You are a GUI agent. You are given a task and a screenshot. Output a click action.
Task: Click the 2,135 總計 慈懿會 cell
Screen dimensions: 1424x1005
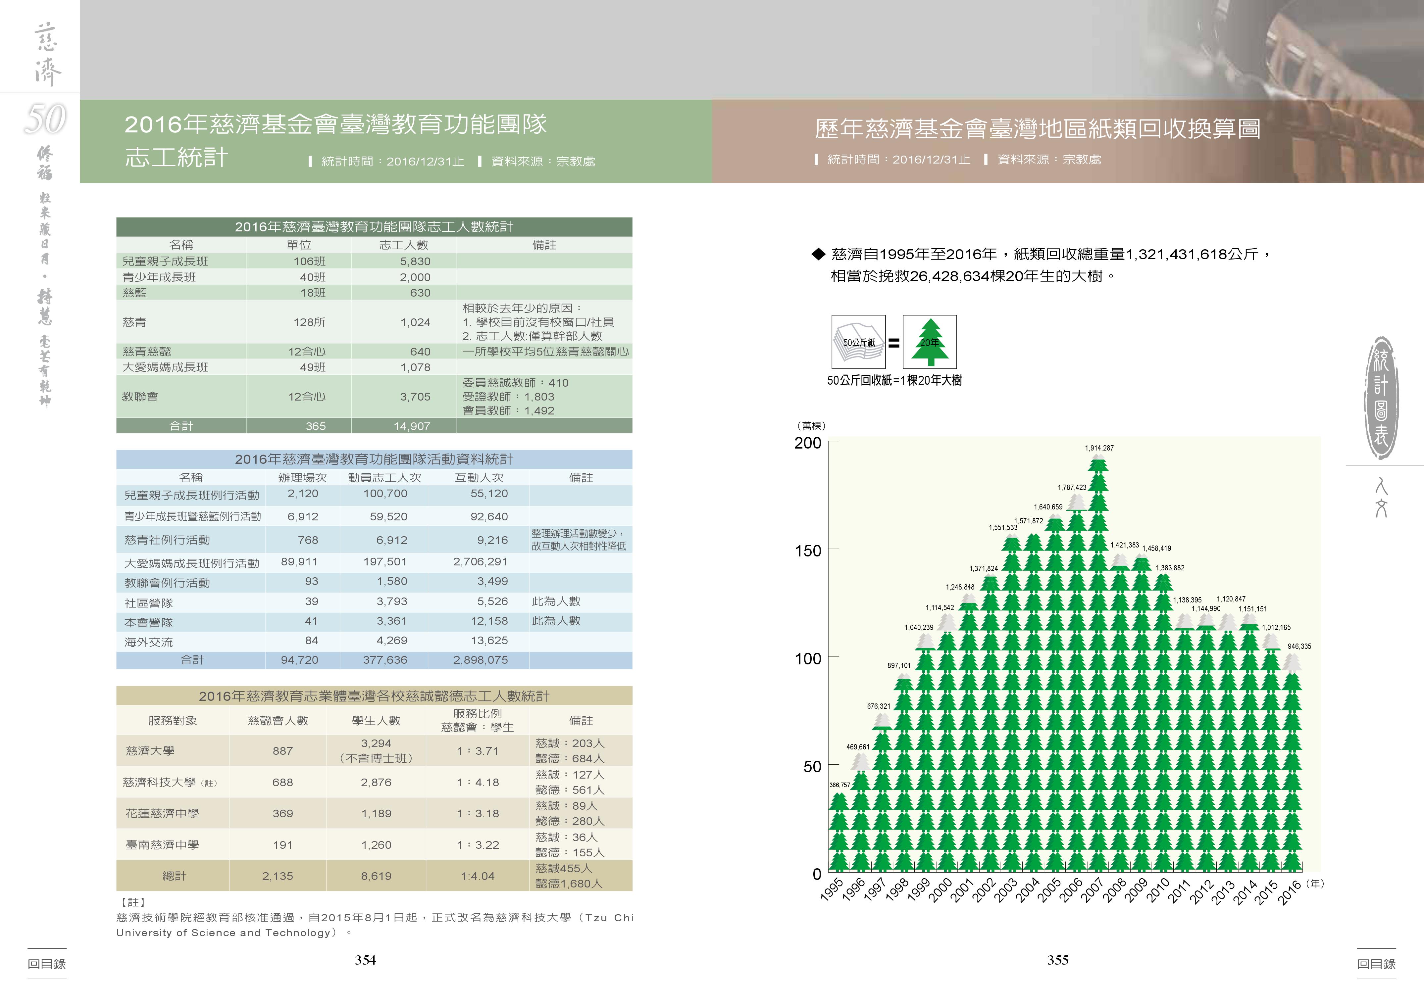tap(277, 876)
